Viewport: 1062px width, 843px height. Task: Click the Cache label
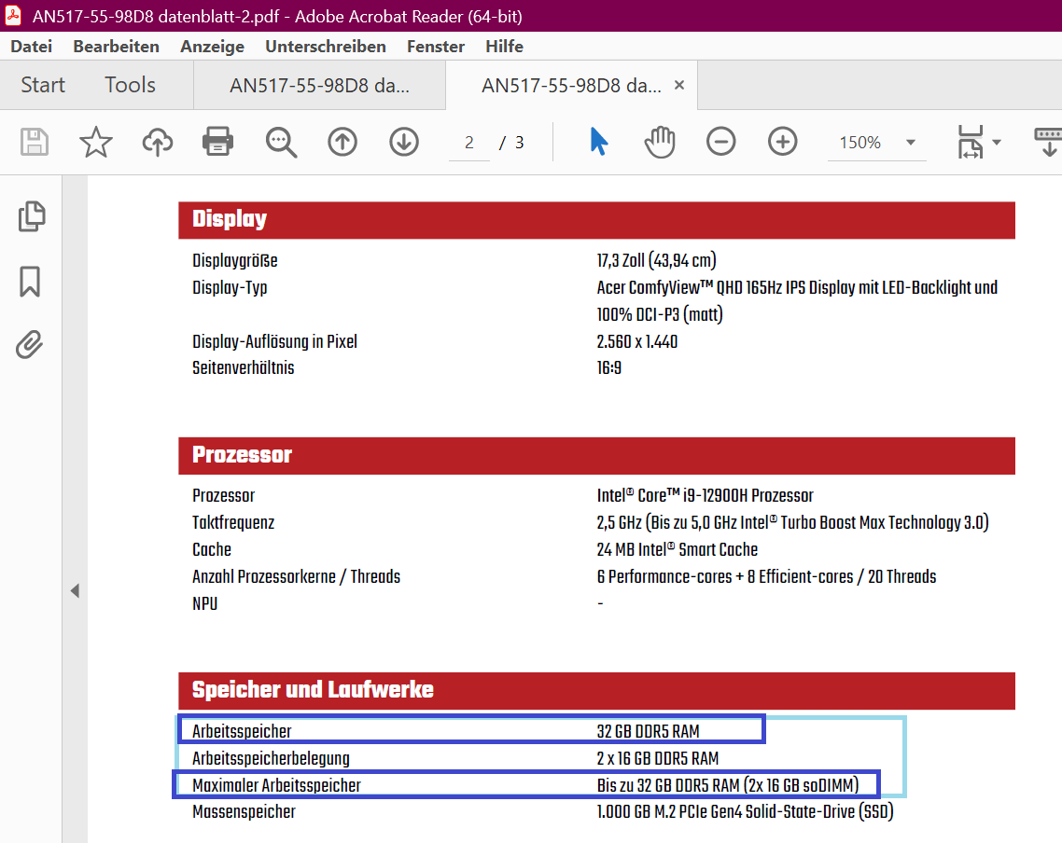coord(211,549)
